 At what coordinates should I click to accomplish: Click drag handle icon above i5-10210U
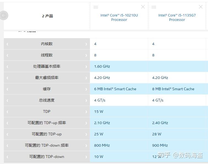(96, 7)
